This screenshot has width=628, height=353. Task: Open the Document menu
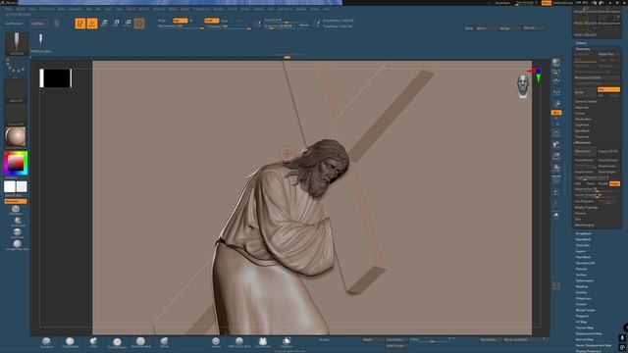[47, 9]
